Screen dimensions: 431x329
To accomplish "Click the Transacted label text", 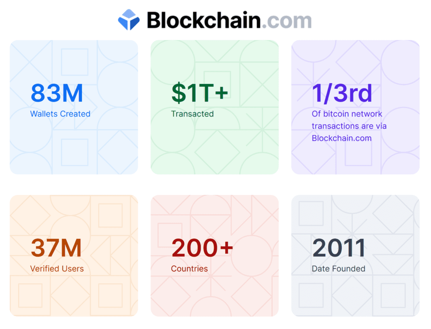I will coord(192,114).
